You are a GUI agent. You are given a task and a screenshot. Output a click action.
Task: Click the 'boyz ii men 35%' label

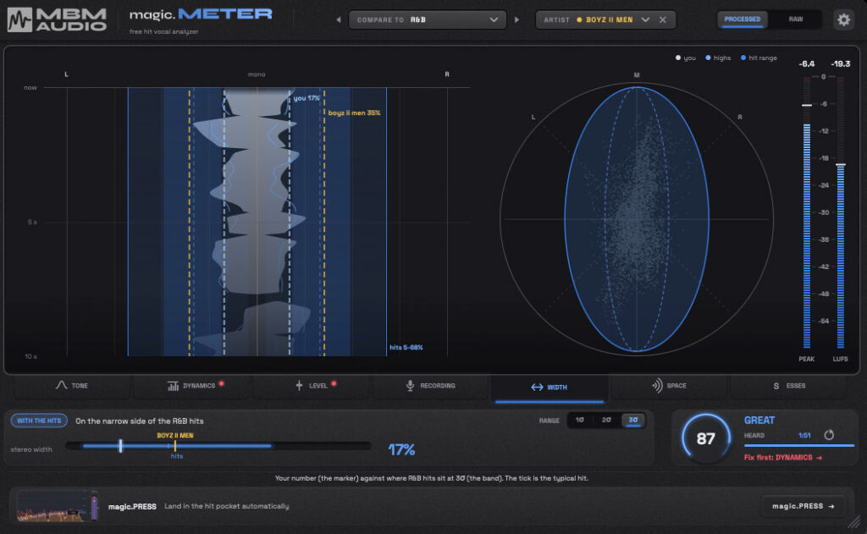coord(355,113)
